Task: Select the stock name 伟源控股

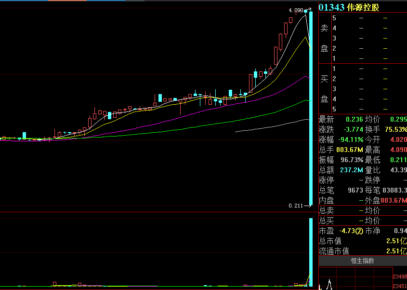Action: (363, 8)
